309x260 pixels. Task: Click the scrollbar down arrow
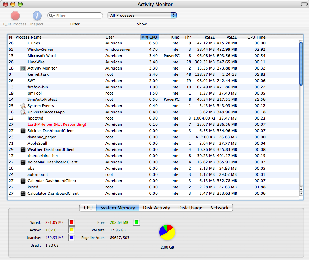click(x=301, y=194)
